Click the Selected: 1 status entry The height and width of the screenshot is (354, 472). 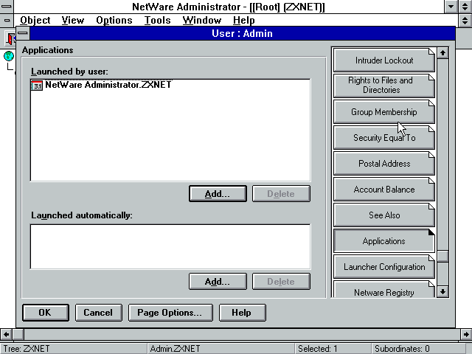click(x=318, y=349)
